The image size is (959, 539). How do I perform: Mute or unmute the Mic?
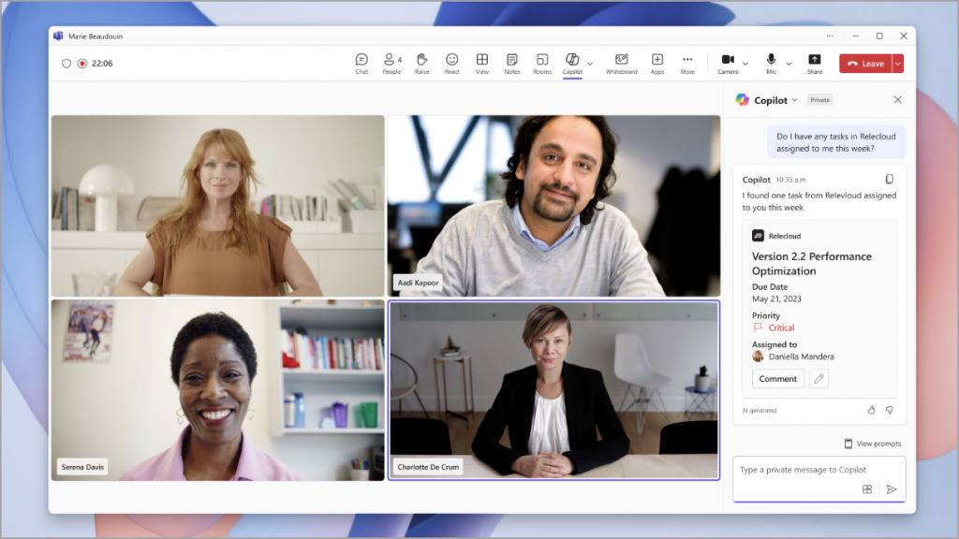tap(772, 64)
